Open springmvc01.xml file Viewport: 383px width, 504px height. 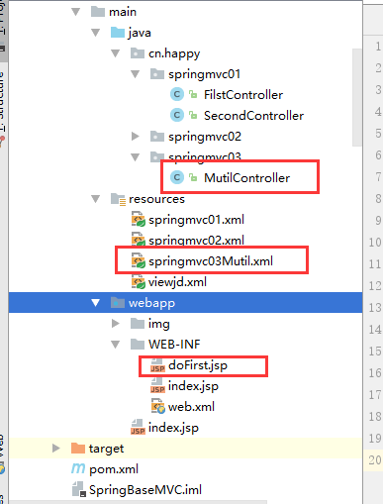click(196, 220)
